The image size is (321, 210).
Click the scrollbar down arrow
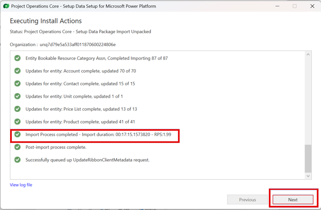coord(308,176)
